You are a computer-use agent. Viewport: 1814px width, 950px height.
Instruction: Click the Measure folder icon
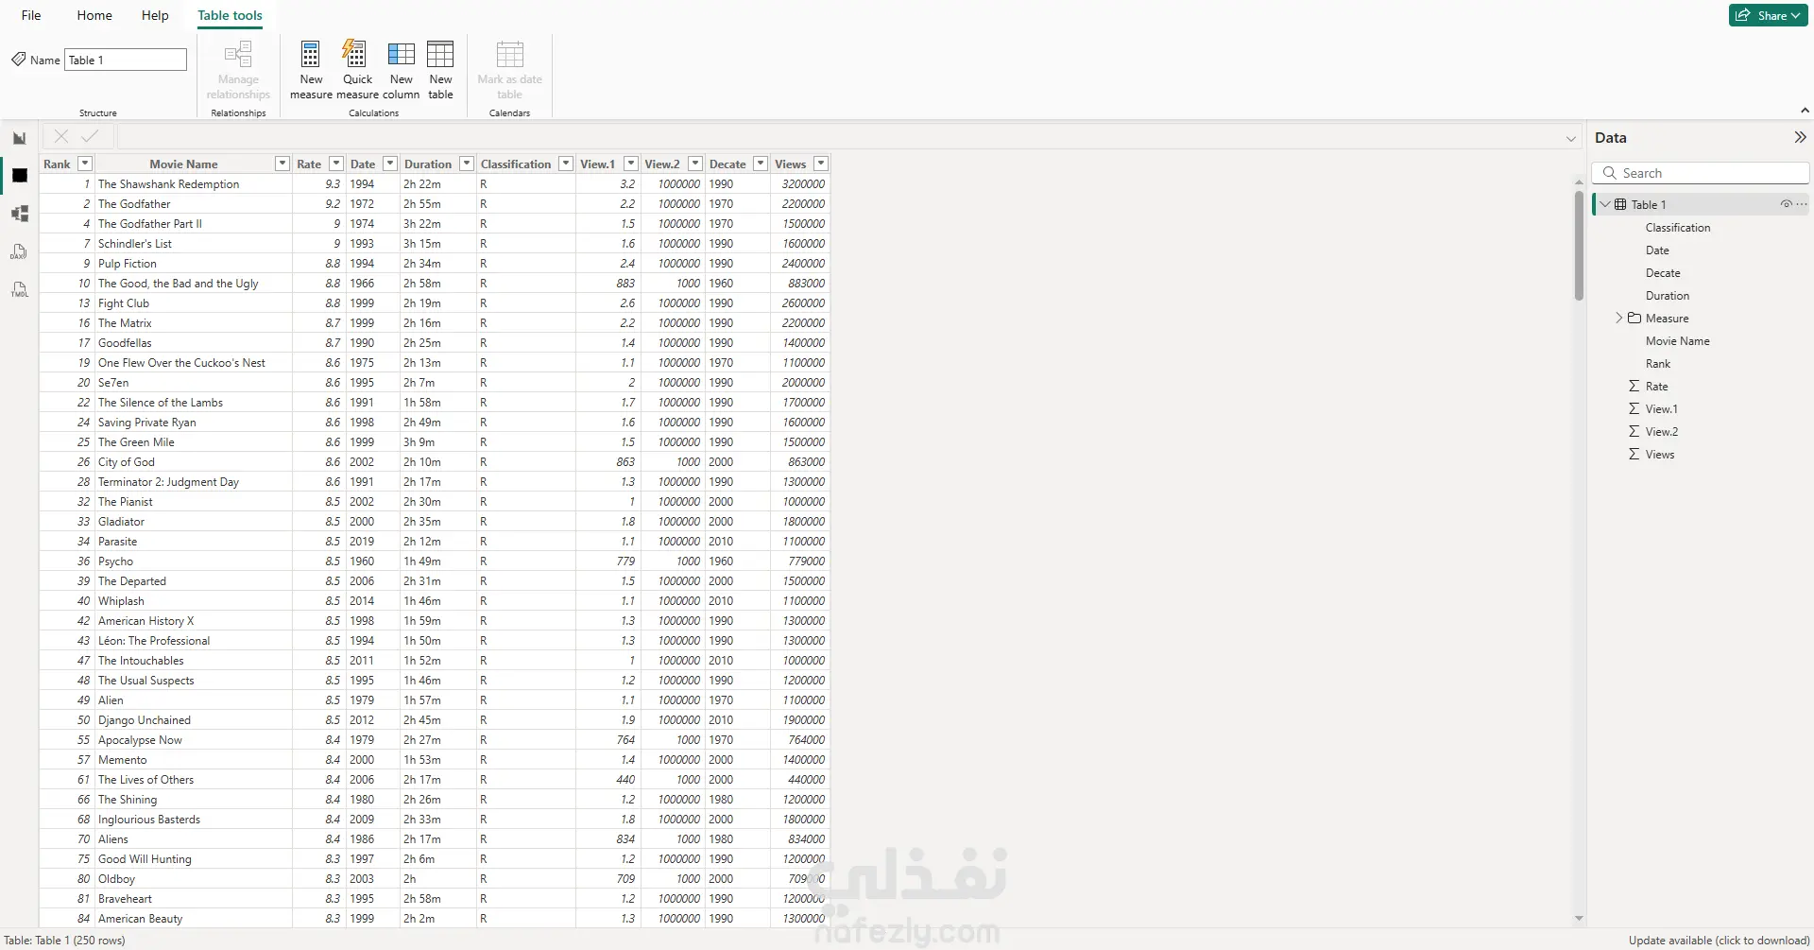(1634, 318)
